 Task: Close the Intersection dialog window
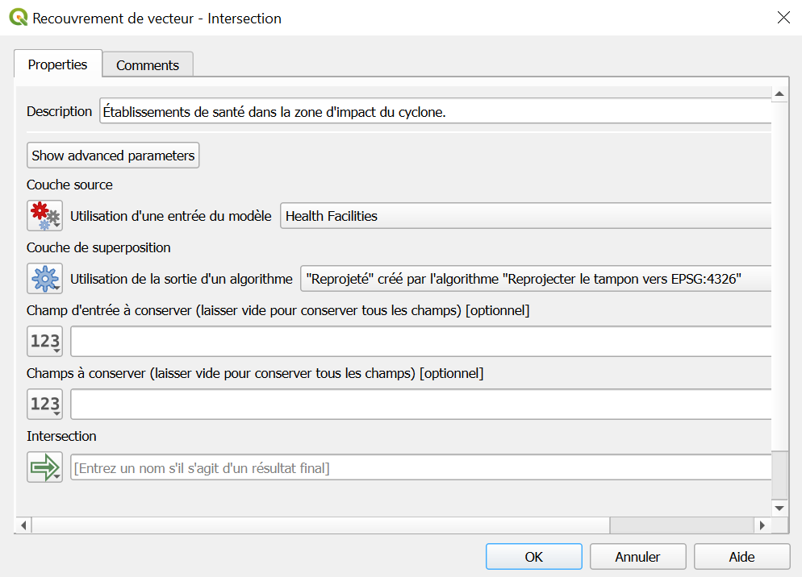(x=783, y=18)
